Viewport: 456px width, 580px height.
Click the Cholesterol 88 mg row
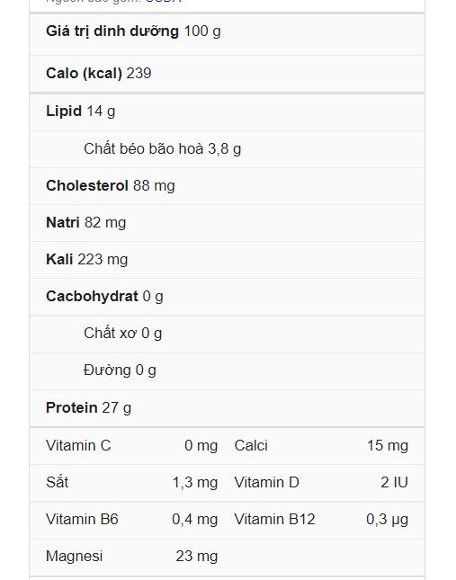[227, 186]
